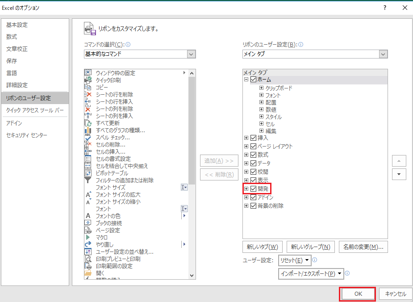Open the リボンのユーザー設定 メイン タブ dropdown
The image size is (413, 302).
tap(383, 54)
